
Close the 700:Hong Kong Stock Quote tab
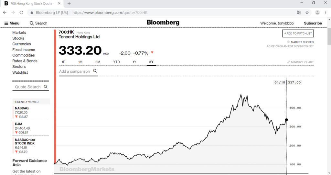tap(59, 3)
